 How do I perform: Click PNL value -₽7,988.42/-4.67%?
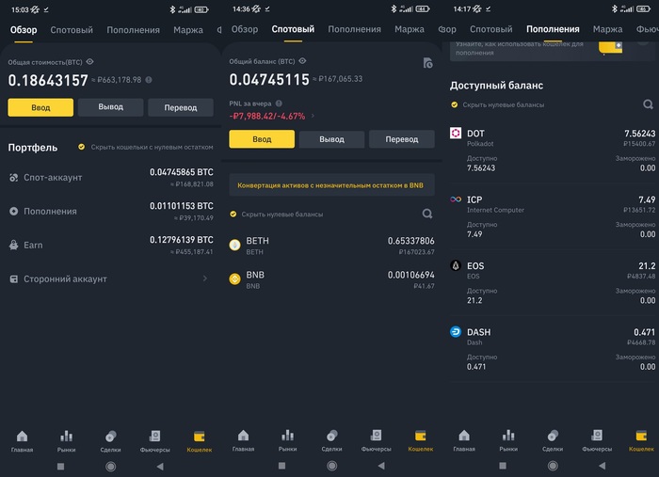pos(267,117)
